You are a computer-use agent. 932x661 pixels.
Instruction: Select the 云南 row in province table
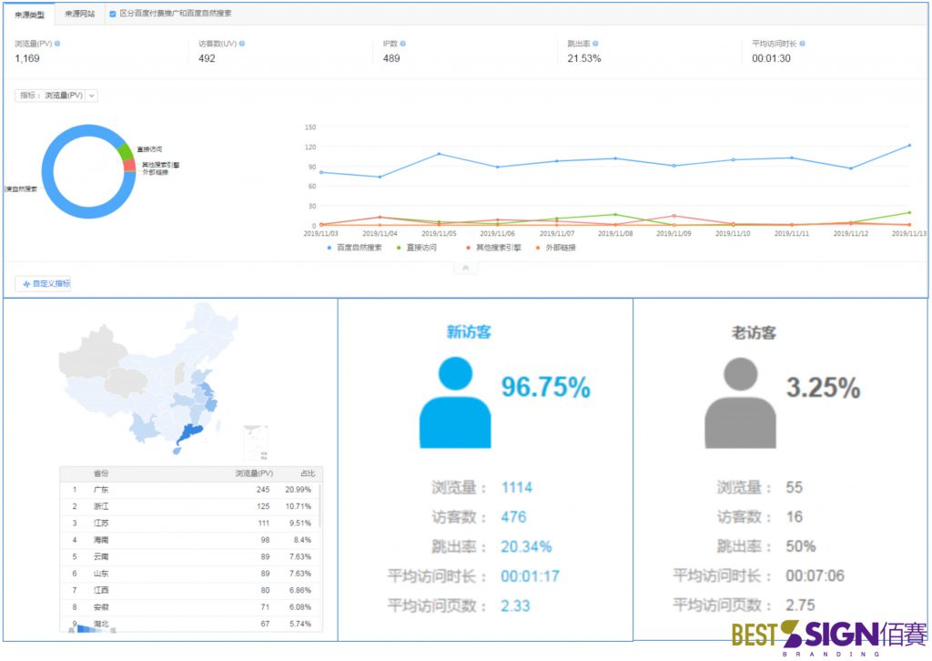pyautogui.click(x=190, y=556)
